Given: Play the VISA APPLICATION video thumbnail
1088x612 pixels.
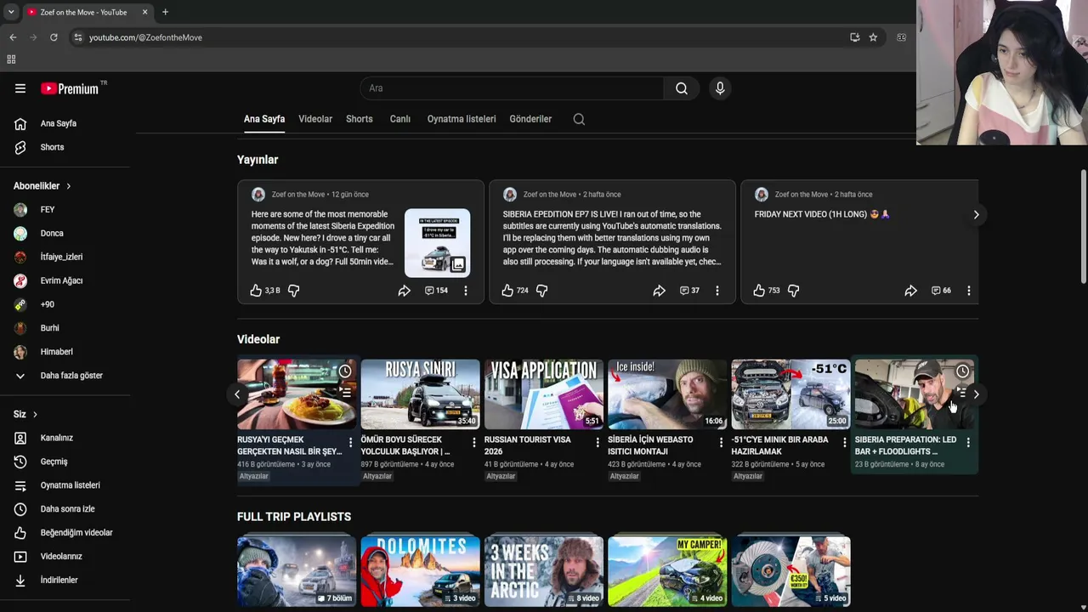Looking at the screenshot, I should (544, 394).
